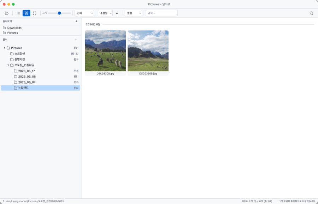Open the DSC03309.jpg thumbnail

click(148, 51)
